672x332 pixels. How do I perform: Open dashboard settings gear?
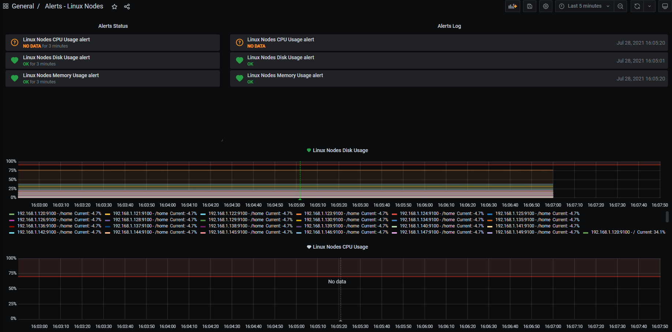point(545,6)
